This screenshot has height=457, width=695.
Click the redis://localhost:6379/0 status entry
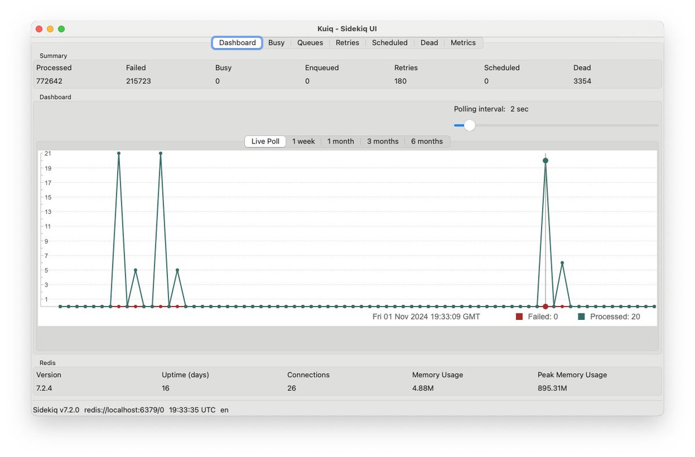(125, 410)
